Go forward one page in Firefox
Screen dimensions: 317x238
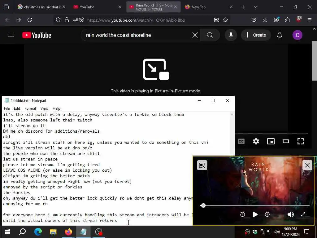coord(19,20)
